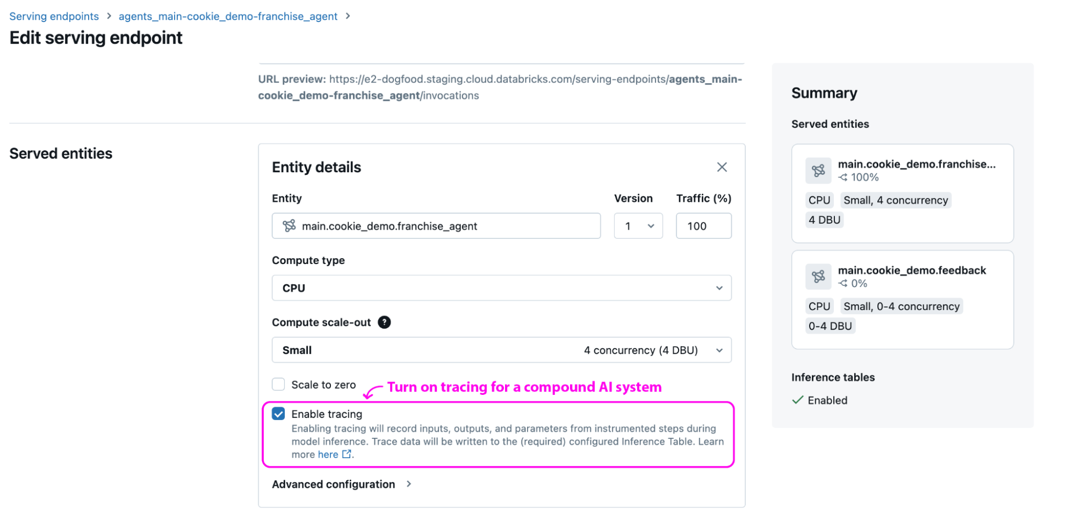Screen dimensions: 1074x514
Task: Open the Compute type CPU dropdown
Action: (501, 288)
